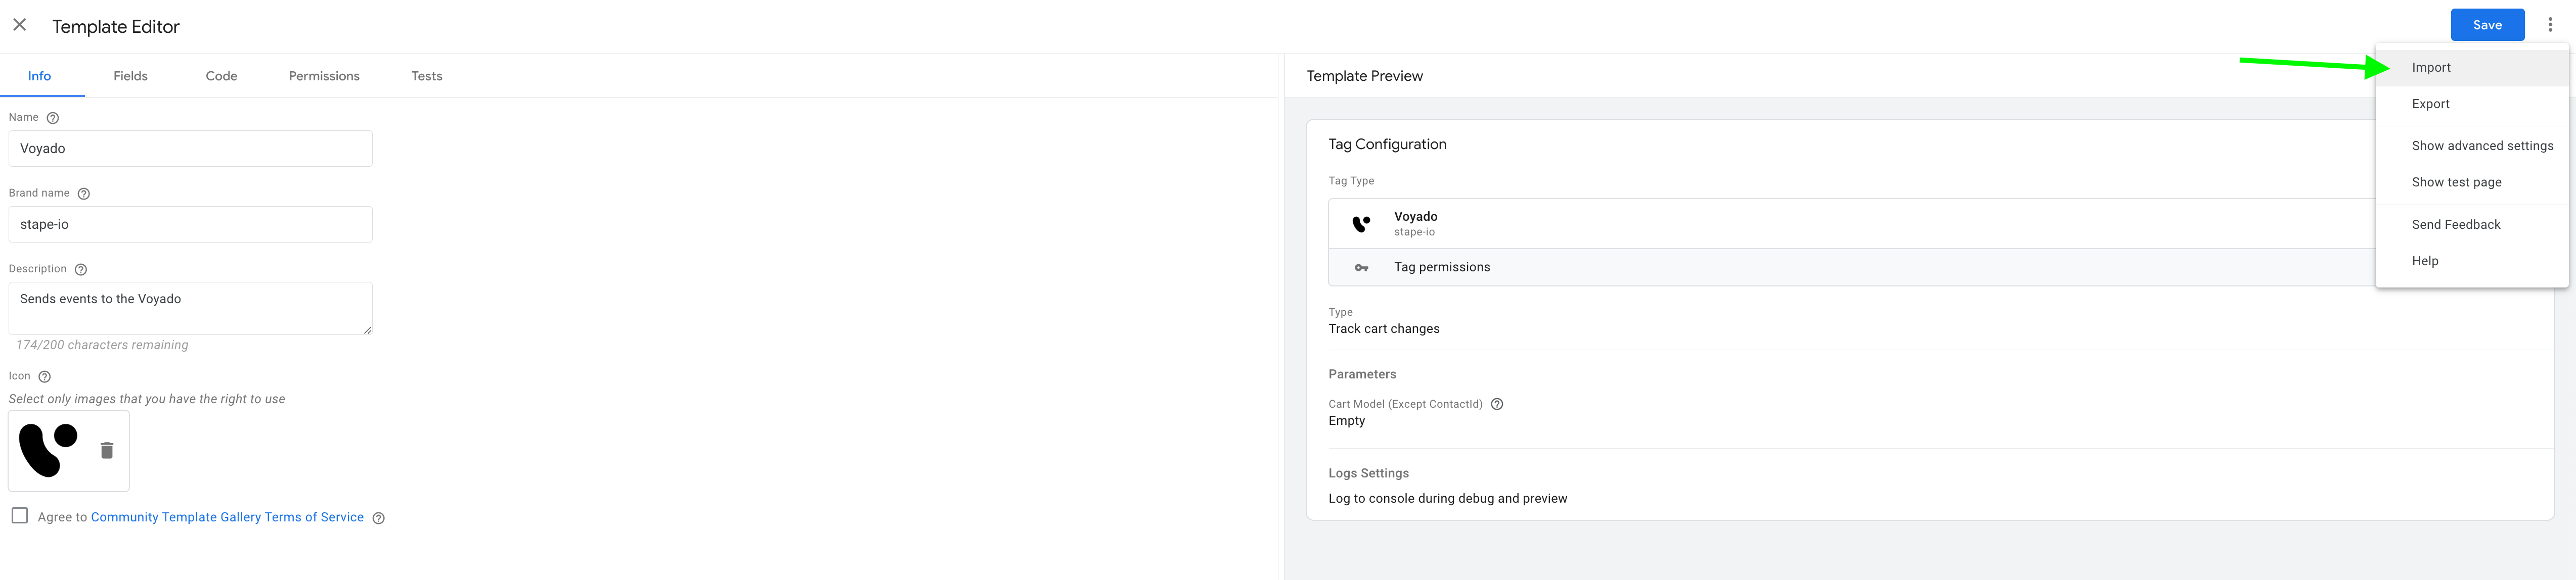Viewport: 2576px width, 580px height.
Task: Click the Template Preview heading
Action: click(x=1364, y=76)
